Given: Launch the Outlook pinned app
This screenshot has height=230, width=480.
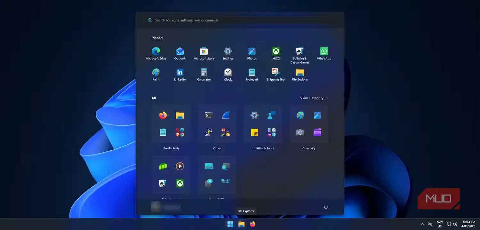Looking at the screenshot, I should click(180, 53).
